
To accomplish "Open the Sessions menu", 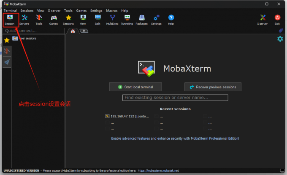I will 27,11.
